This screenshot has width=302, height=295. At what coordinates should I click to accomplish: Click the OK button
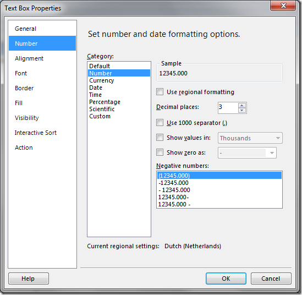coord(226,278)
